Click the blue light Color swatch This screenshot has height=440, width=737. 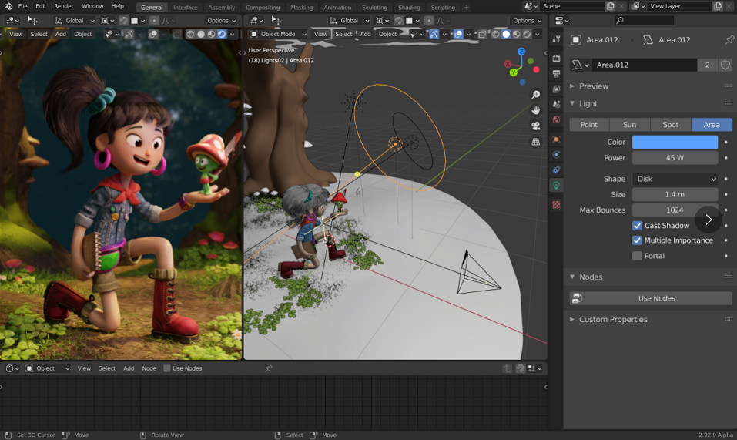coord(675,142)
